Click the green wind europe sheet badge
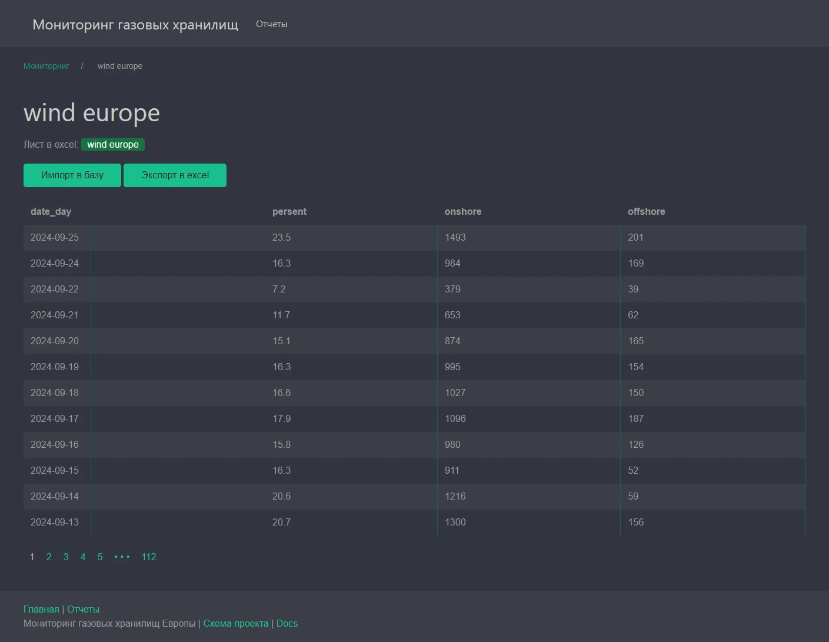This screenshot has width=829, height=642. coord(113,145)
